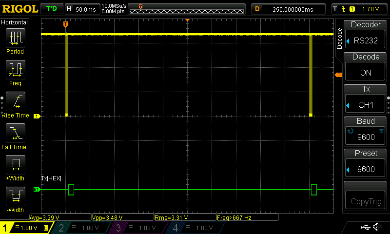Click the orange trigger level marker at the right edge

338,75
